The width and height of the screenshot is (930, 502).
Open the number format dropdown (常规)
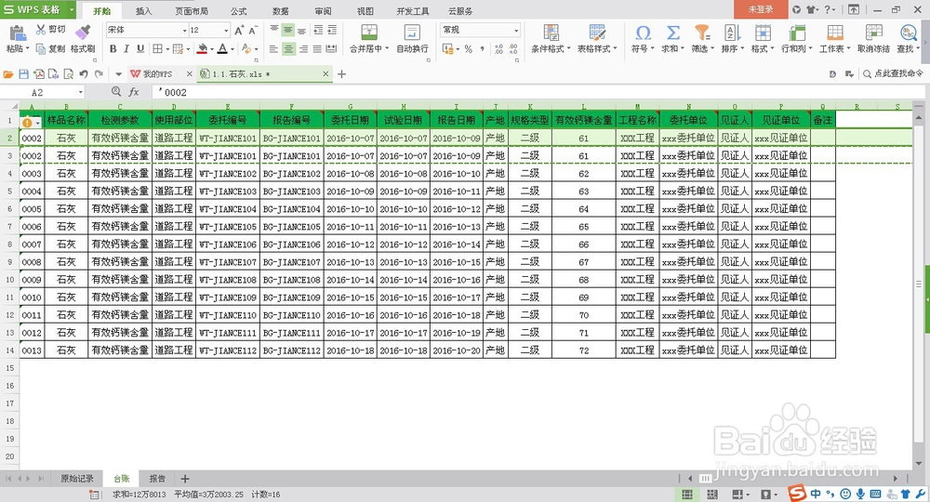[x=516, y=31]
